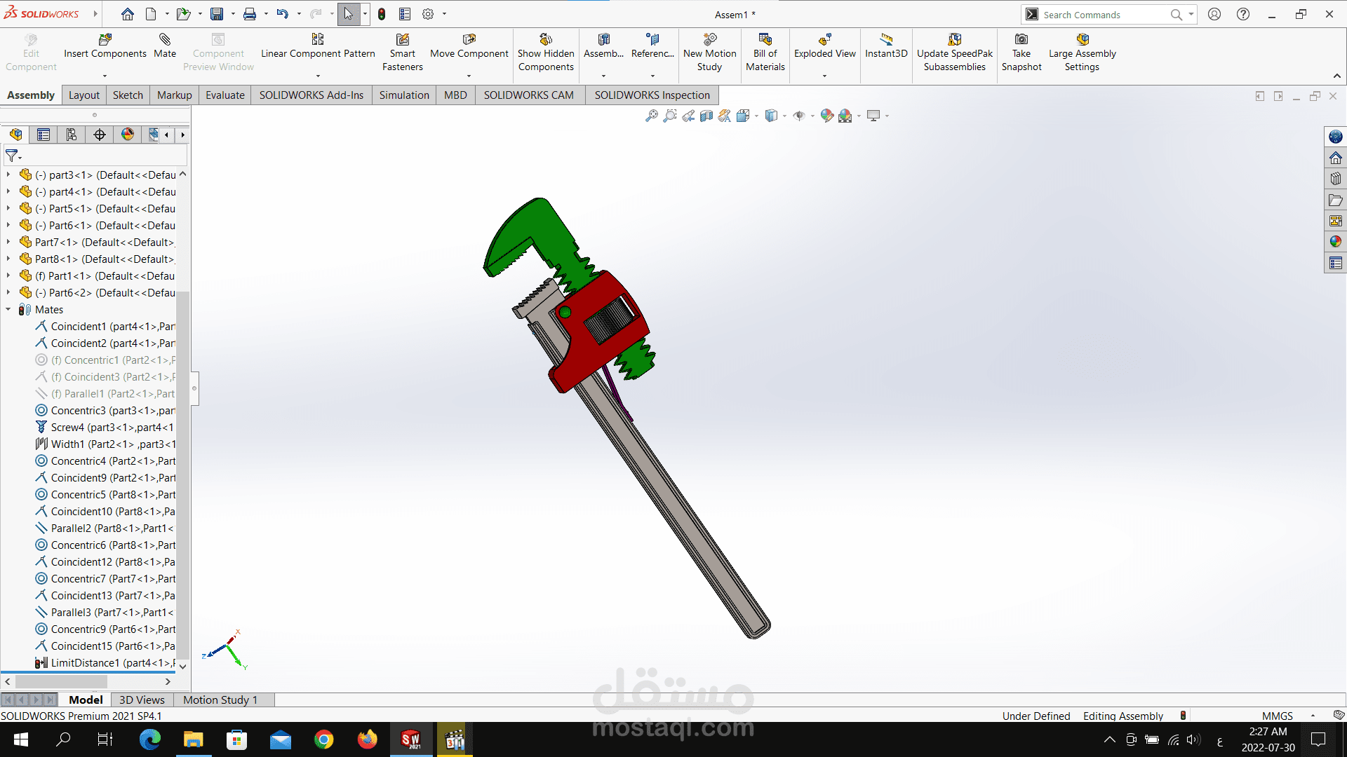Screen dimensions: 1347x757
Task: Click Show Hidden Components
Action: [546, 53]
